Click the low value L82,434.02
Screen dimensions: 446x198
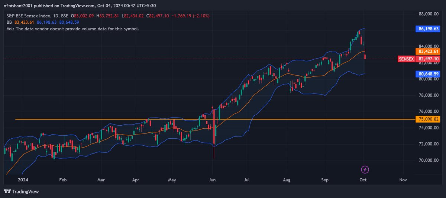click(x=132, y=16)
